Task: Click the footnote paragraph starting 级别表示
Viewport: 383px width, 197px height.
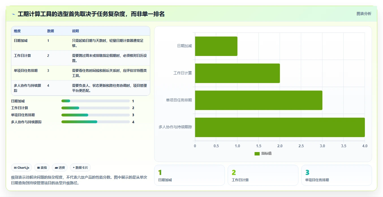Action: click(x=79, y=180)
